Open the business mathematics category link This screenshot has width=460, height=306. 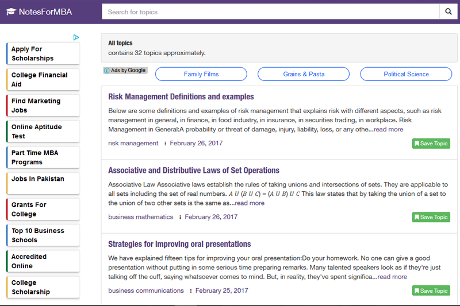click(x=140, y=217)
